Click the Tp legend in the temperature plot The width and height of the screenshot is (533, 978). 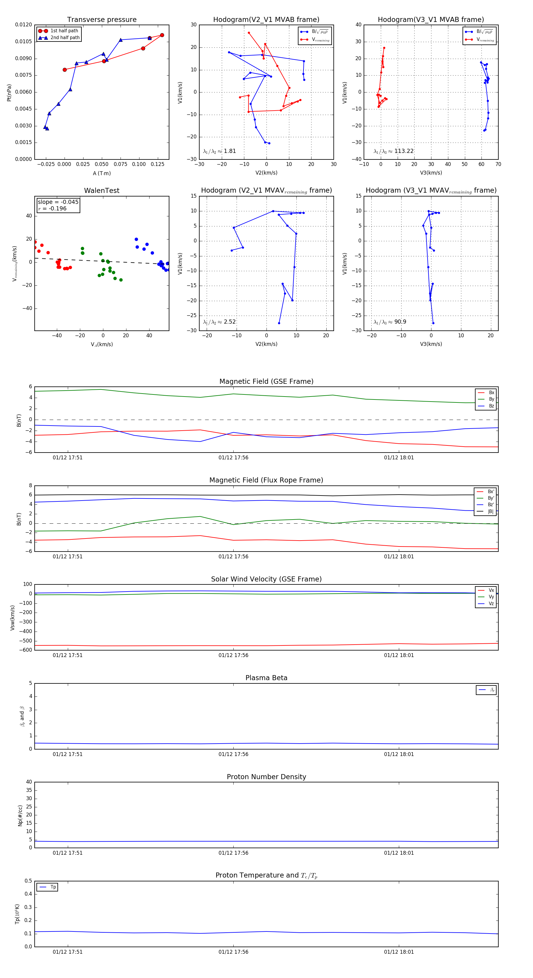[47, 887]
